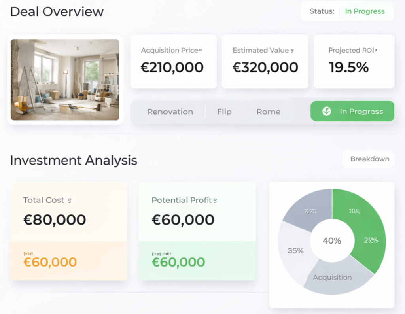Click the orange €60,000 amount under Total Cost
The height and width of the screenshot is (314, 405).
coord(50,262)
